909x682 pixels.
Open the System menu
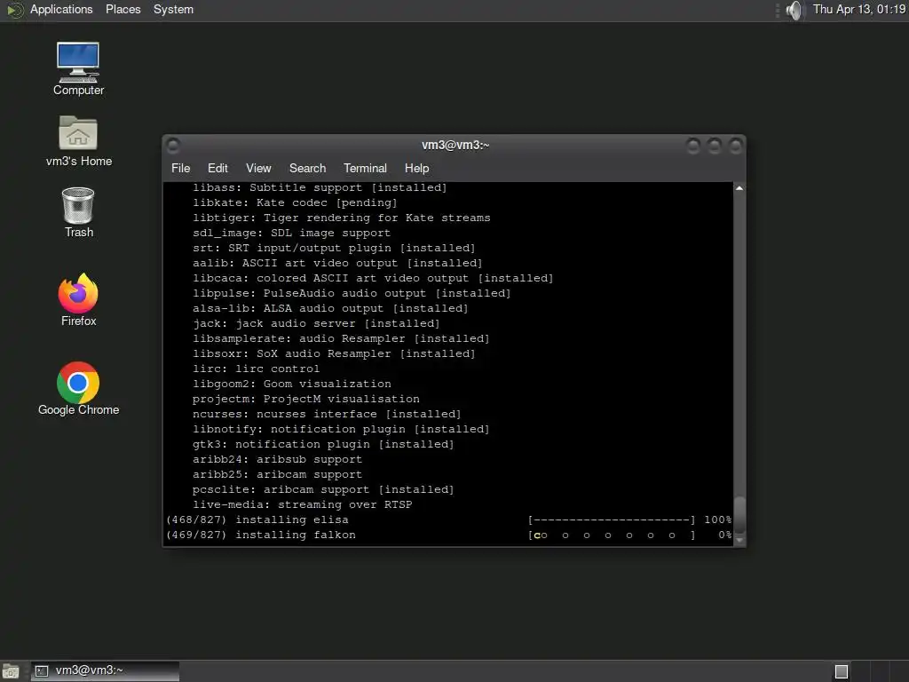point(173,9)
